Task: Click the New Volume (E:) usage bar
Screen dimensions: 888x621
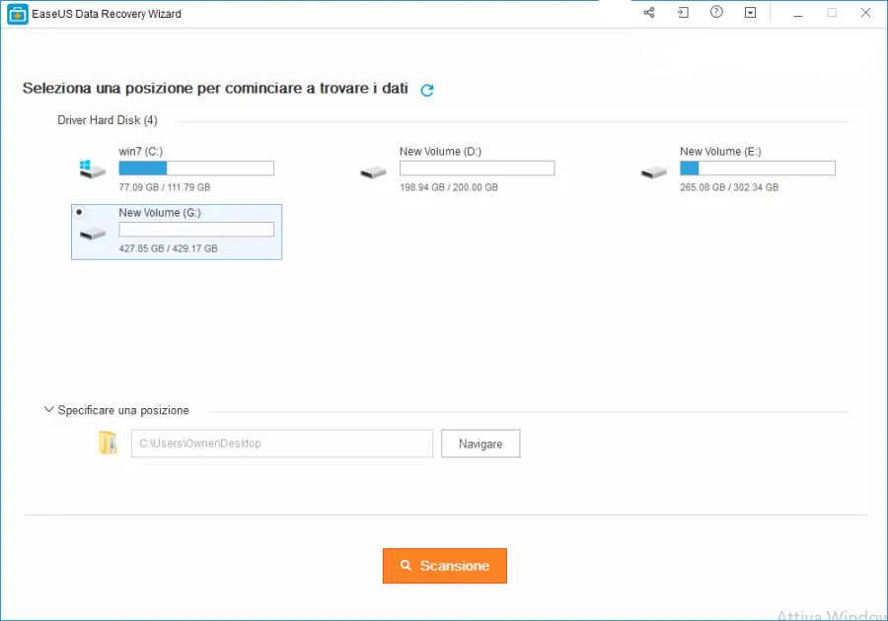Action: pos(757,169)
